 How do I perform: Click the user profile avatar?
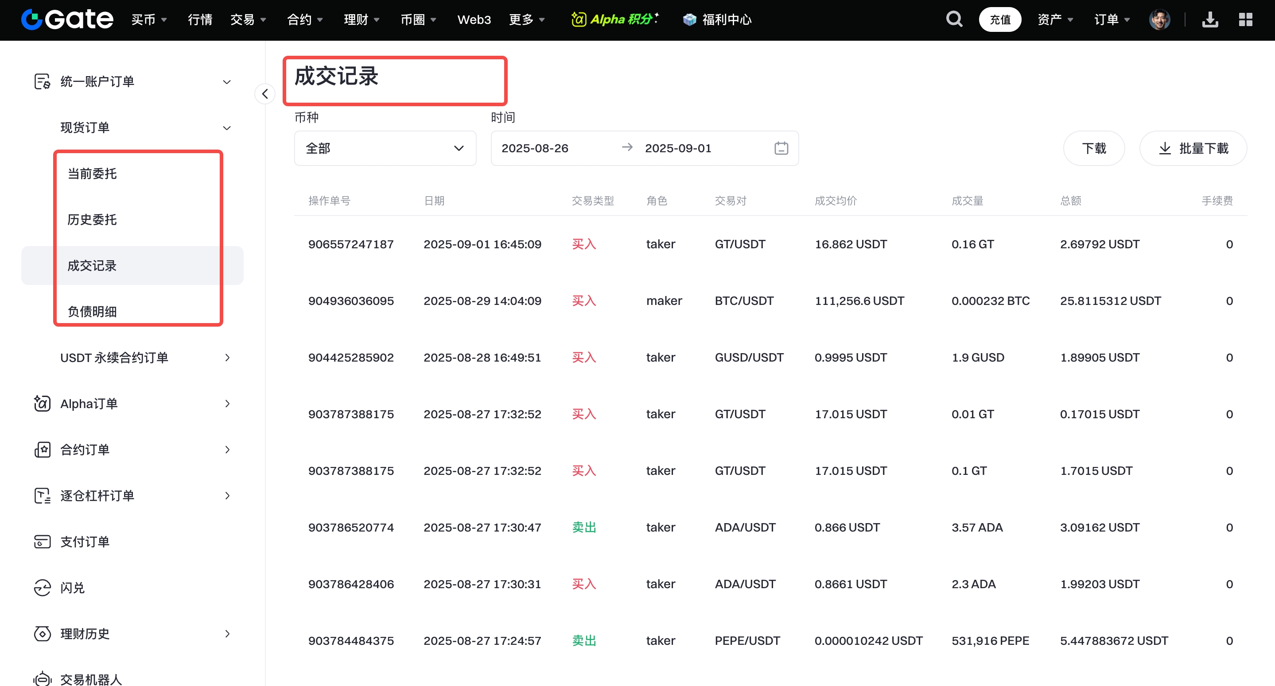[1159, 19]
